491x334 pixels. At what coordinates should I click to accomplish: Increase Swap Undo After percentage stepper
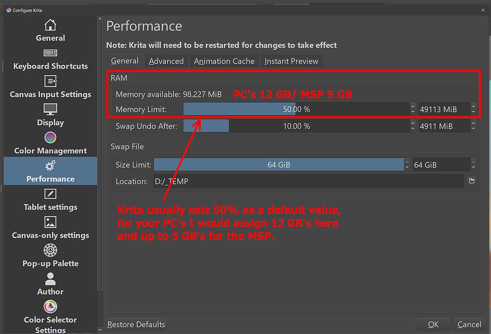click(x=412, y=122)
